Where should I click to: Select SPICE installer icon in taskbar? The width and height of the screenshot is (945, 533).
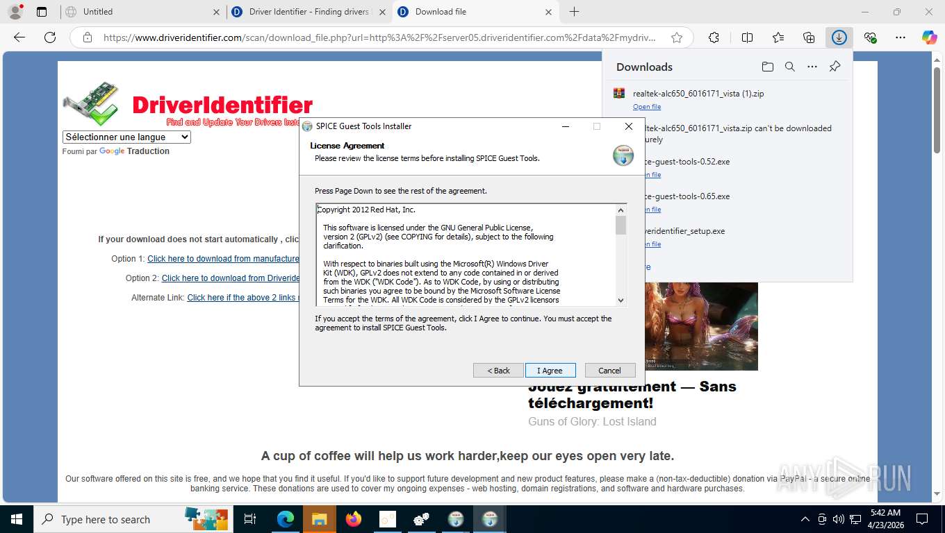click(490, 519)
